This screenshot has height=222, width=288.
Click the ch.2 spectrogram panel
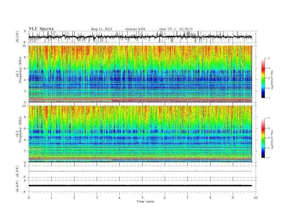(x=140, y=134)
